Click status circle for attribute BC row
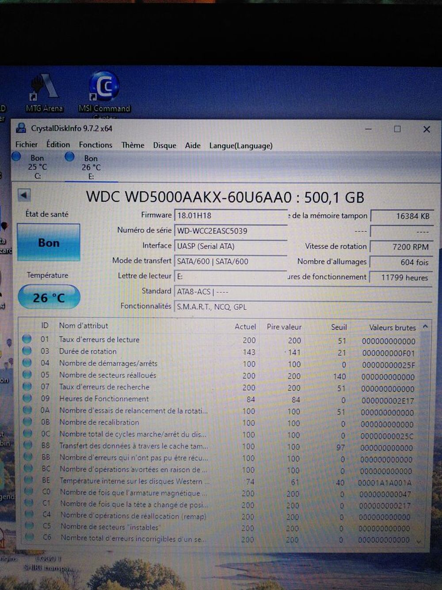 coord(28,468)
